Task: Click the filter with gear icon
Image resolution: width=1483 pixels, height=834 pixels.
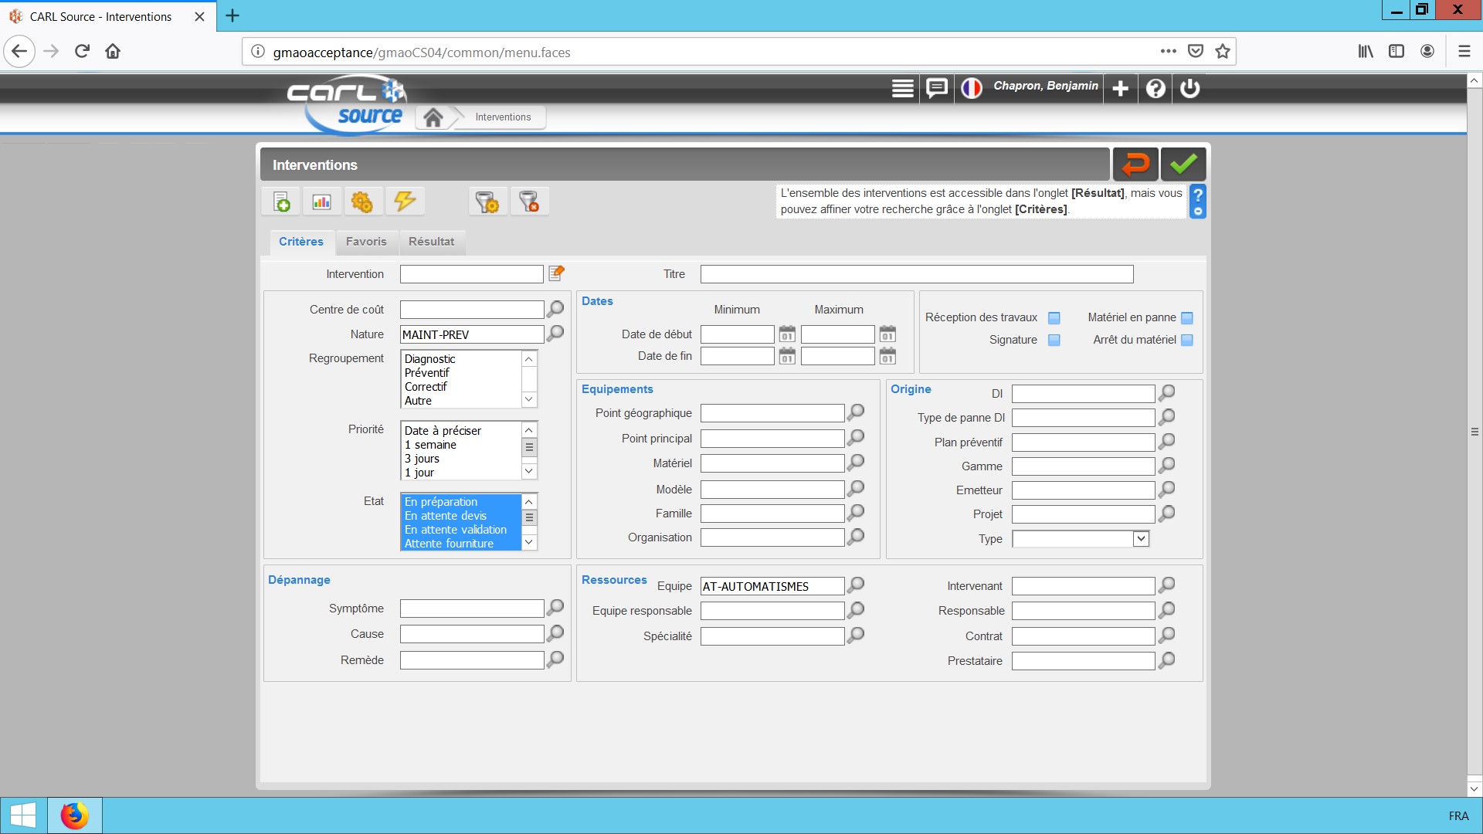Action: tap(487, 202)
